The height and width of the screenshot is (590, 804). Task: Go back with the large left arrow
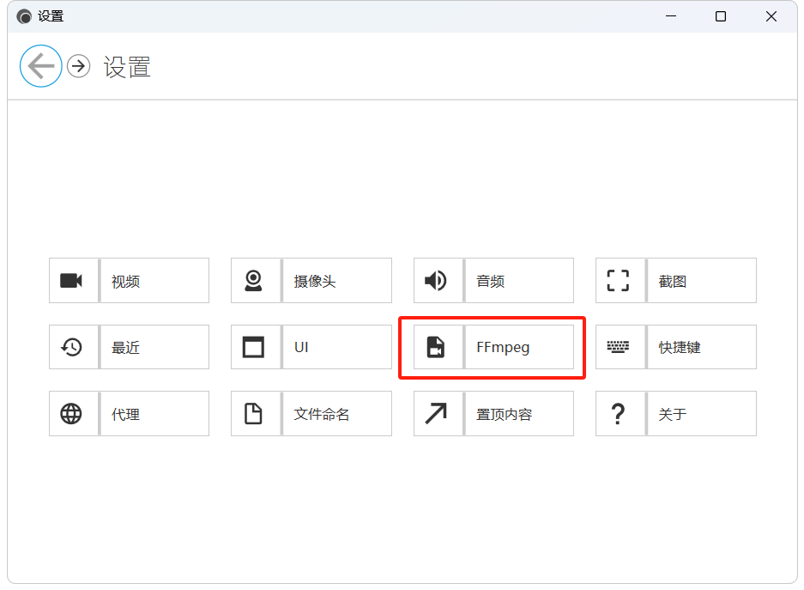click(41, 66)
